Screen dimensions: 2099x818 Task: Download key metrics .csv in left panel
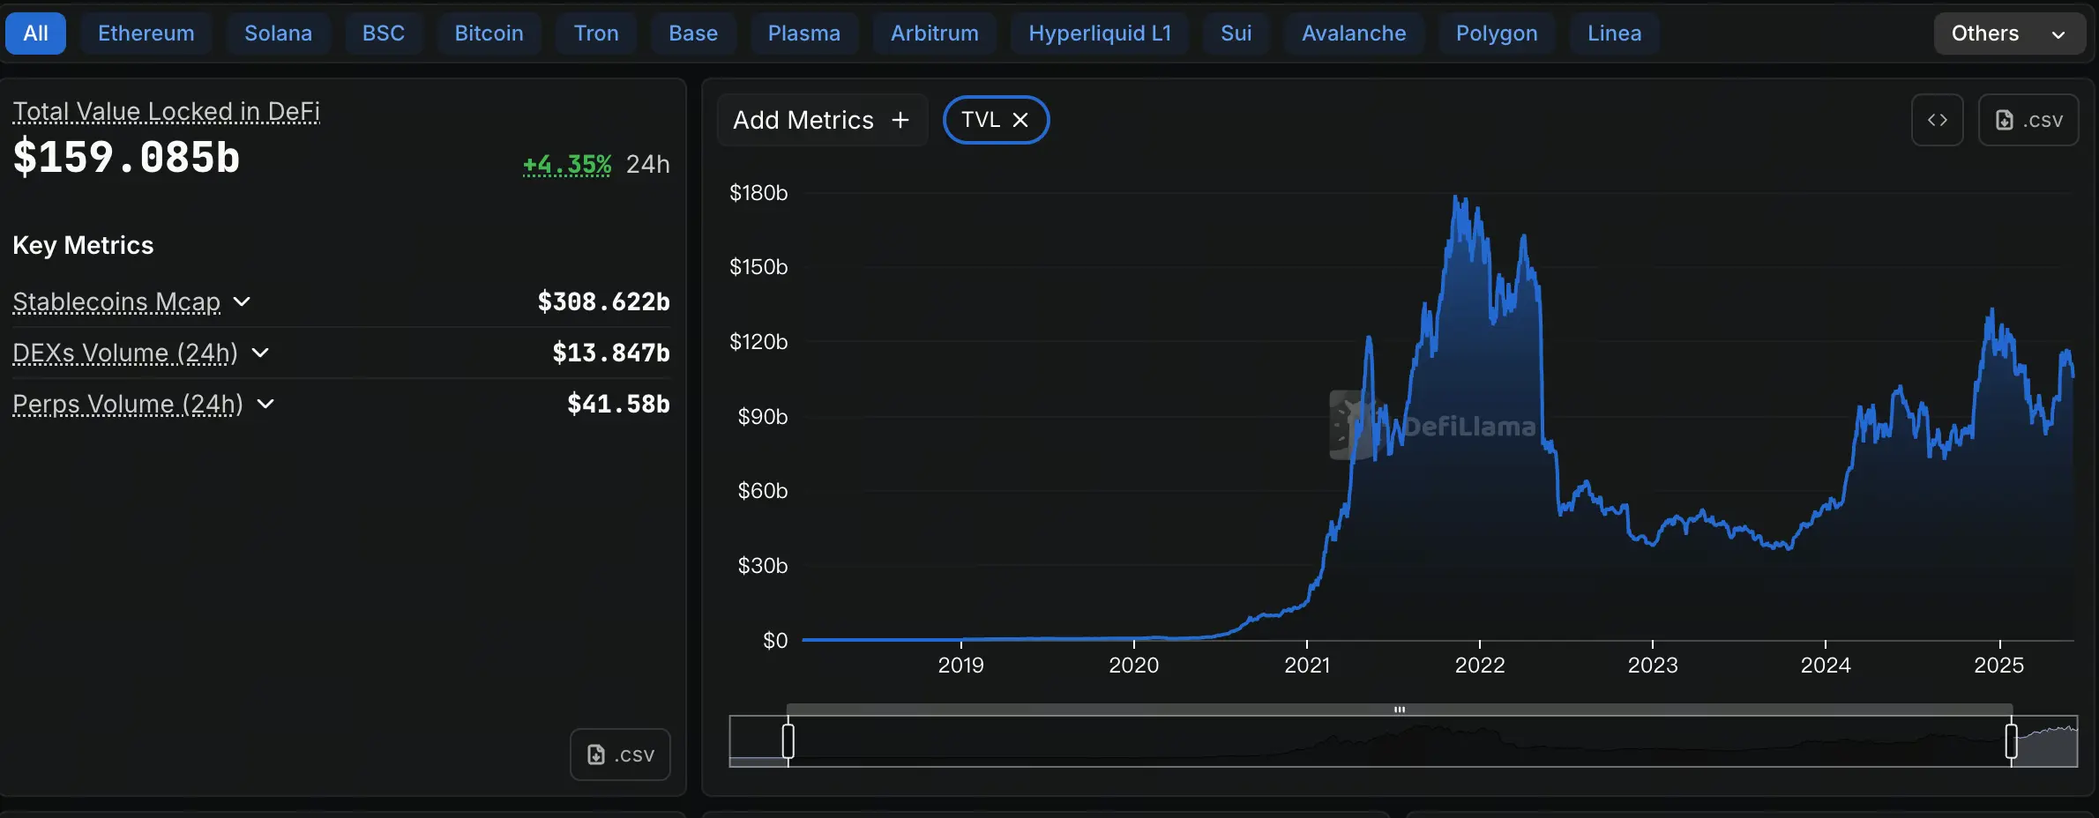(x=620, y=755)
